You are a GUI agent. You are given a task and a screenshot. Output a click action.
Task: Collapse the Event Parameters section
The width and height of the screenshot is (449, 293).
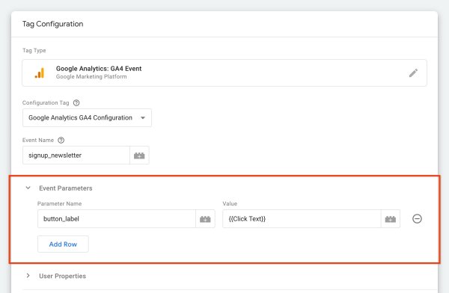point(28,188)
